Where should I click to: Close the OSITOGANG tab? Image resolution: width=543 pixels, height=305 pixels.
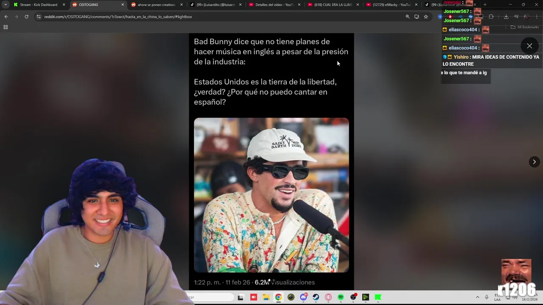[123, 5]
